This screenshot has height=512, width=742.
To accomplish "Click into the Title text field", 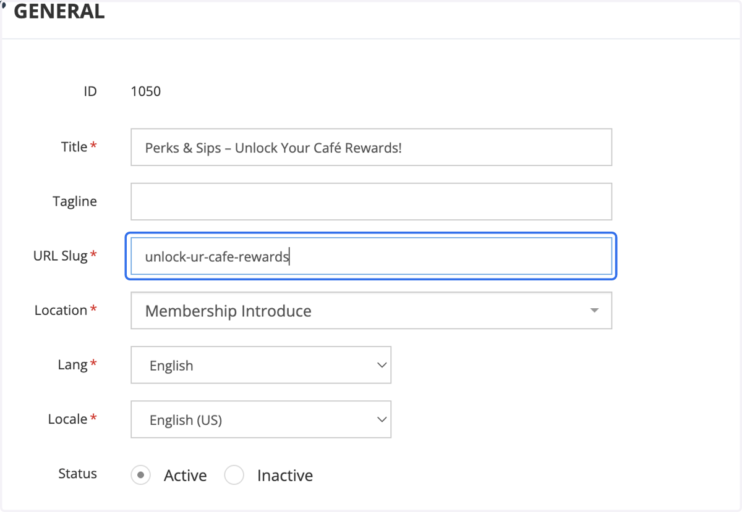I will coord(371,147).
